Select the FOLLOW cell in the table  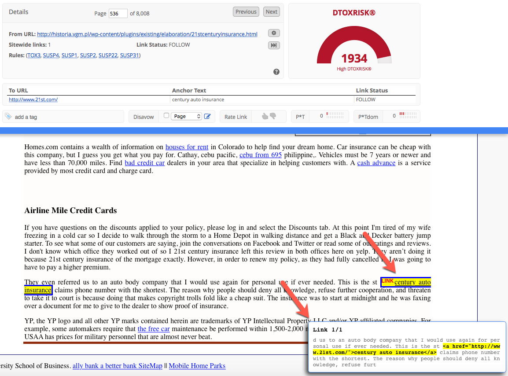(x=366, y=100)
